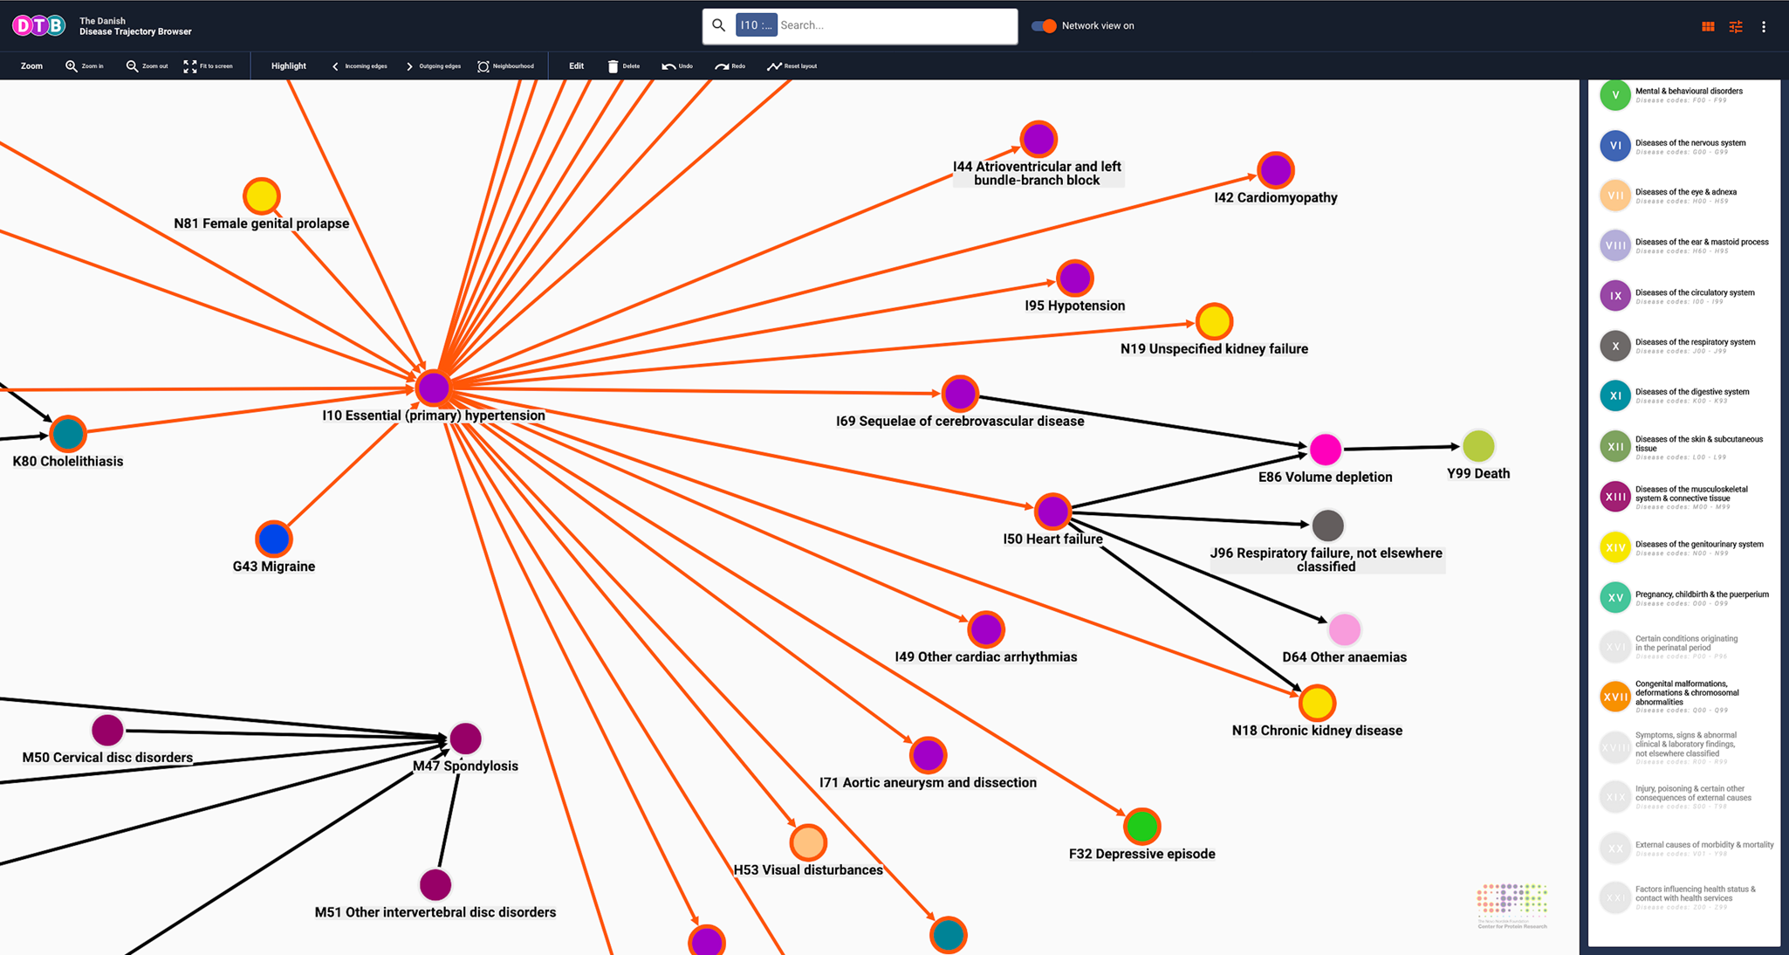Toggle the Diseases of the genitourinary system category
This screenshot has width=1789, height=955.
point(1615,547)
